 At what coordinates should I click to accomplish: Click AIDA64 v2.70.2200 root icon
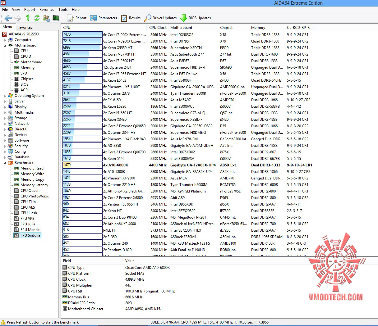coord(5,34)
